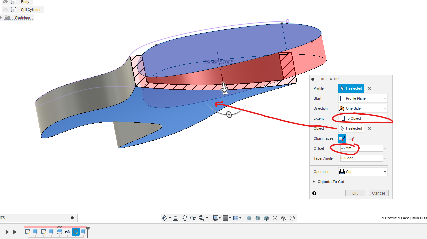The height and width of the screenshot is (239, 427).
Task: Select second extrude feature in timeline
Action: [x=51, y=231]
